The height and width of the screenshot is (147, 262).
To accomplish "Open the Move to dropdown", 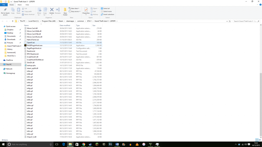I will pos(39,12).
